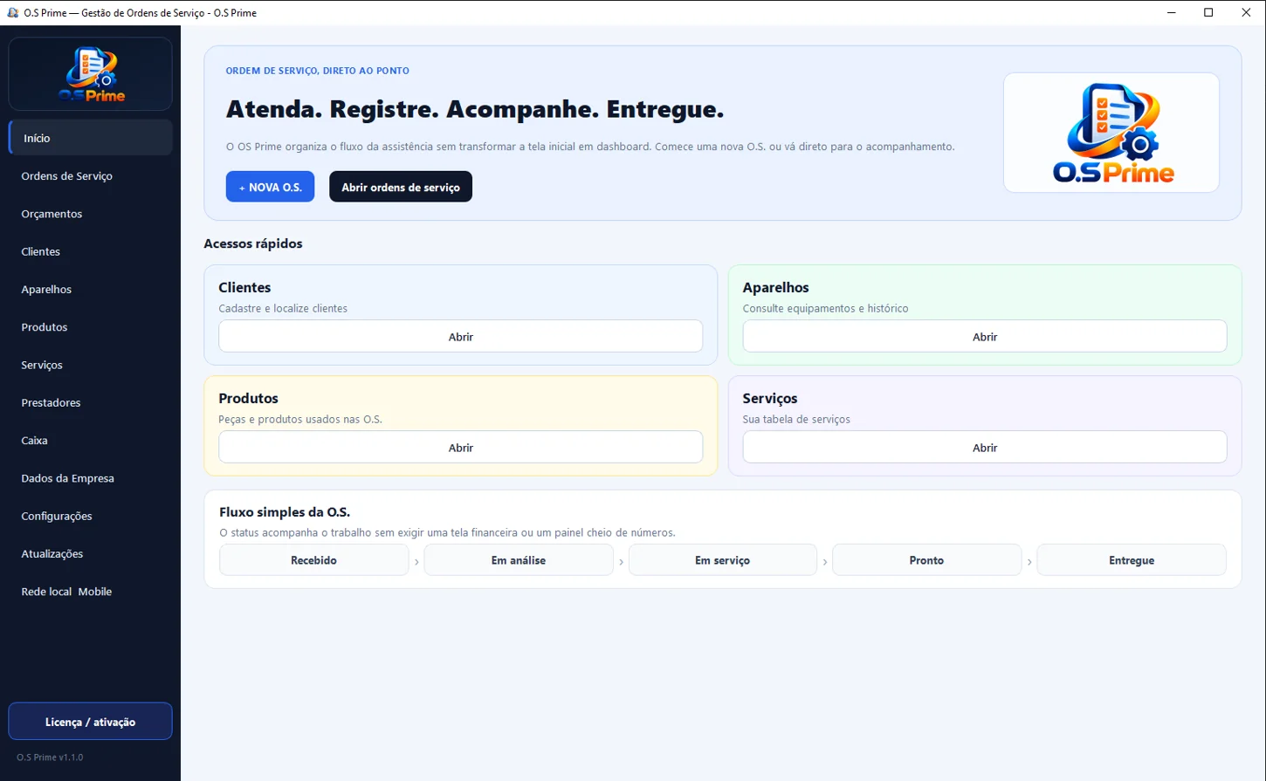
Task: Click Abrir under Aparelhos card
Action: tap(985, 337)
